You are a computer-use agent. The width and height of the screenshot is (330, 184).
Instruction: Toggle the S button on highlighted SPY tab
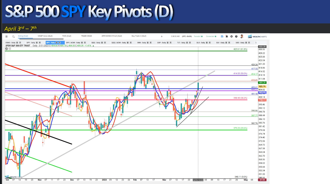tap(56, 43)
